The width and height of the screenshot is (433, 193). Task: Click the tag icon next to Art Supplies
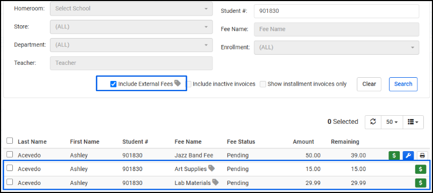pyautogui.click(x=211, y=168)
